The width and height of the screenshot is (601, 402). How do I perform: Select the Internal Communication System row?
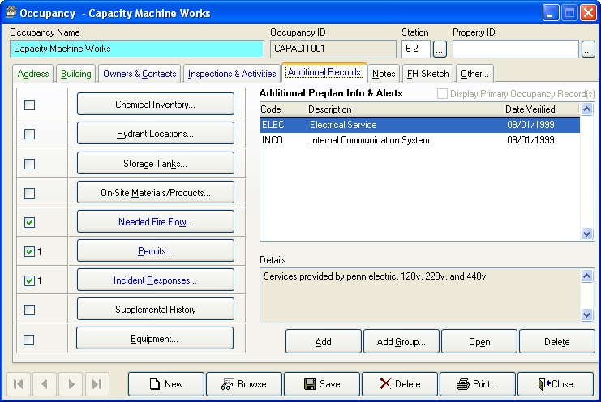[x=369, y=140]
